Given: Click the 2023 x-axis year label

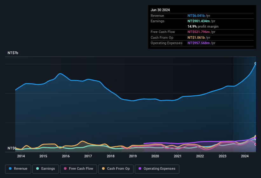Looking at the screenshot, I should click(x=223, y=156).
